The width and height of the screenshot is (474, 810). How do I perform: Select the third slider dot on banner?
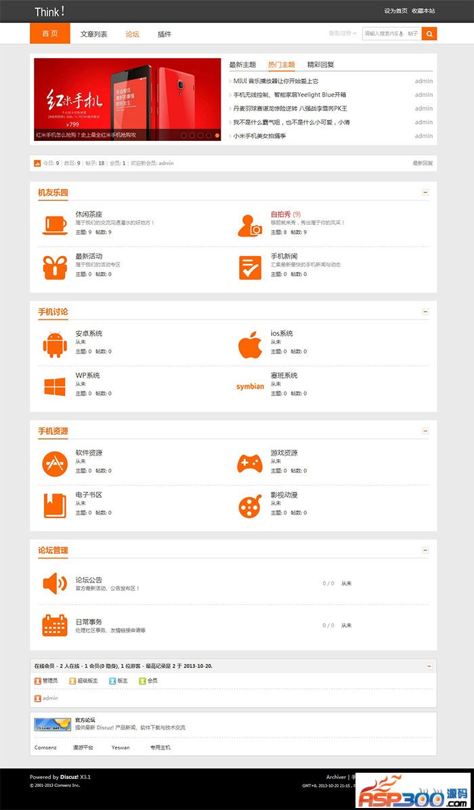click(x=200, y=135)
